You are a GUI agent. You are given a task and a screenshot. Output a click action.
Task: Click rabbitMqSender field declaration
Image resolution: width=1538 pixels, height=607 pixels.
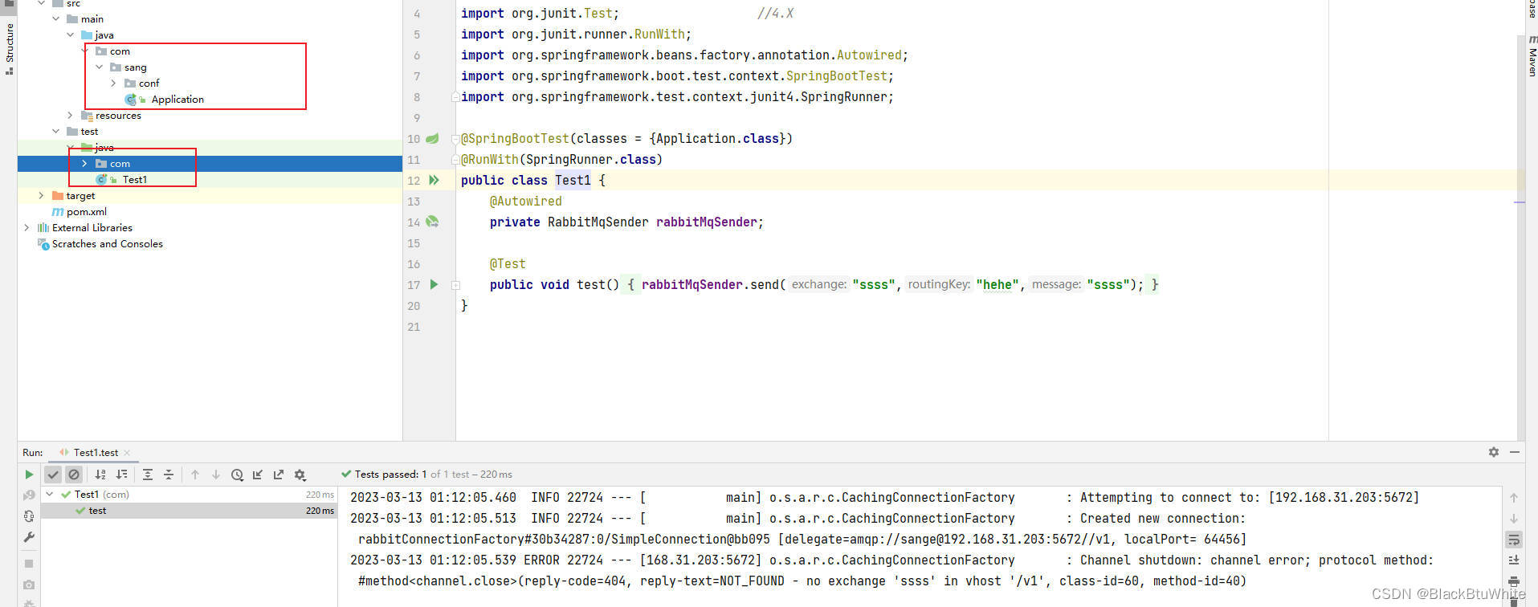707,222
